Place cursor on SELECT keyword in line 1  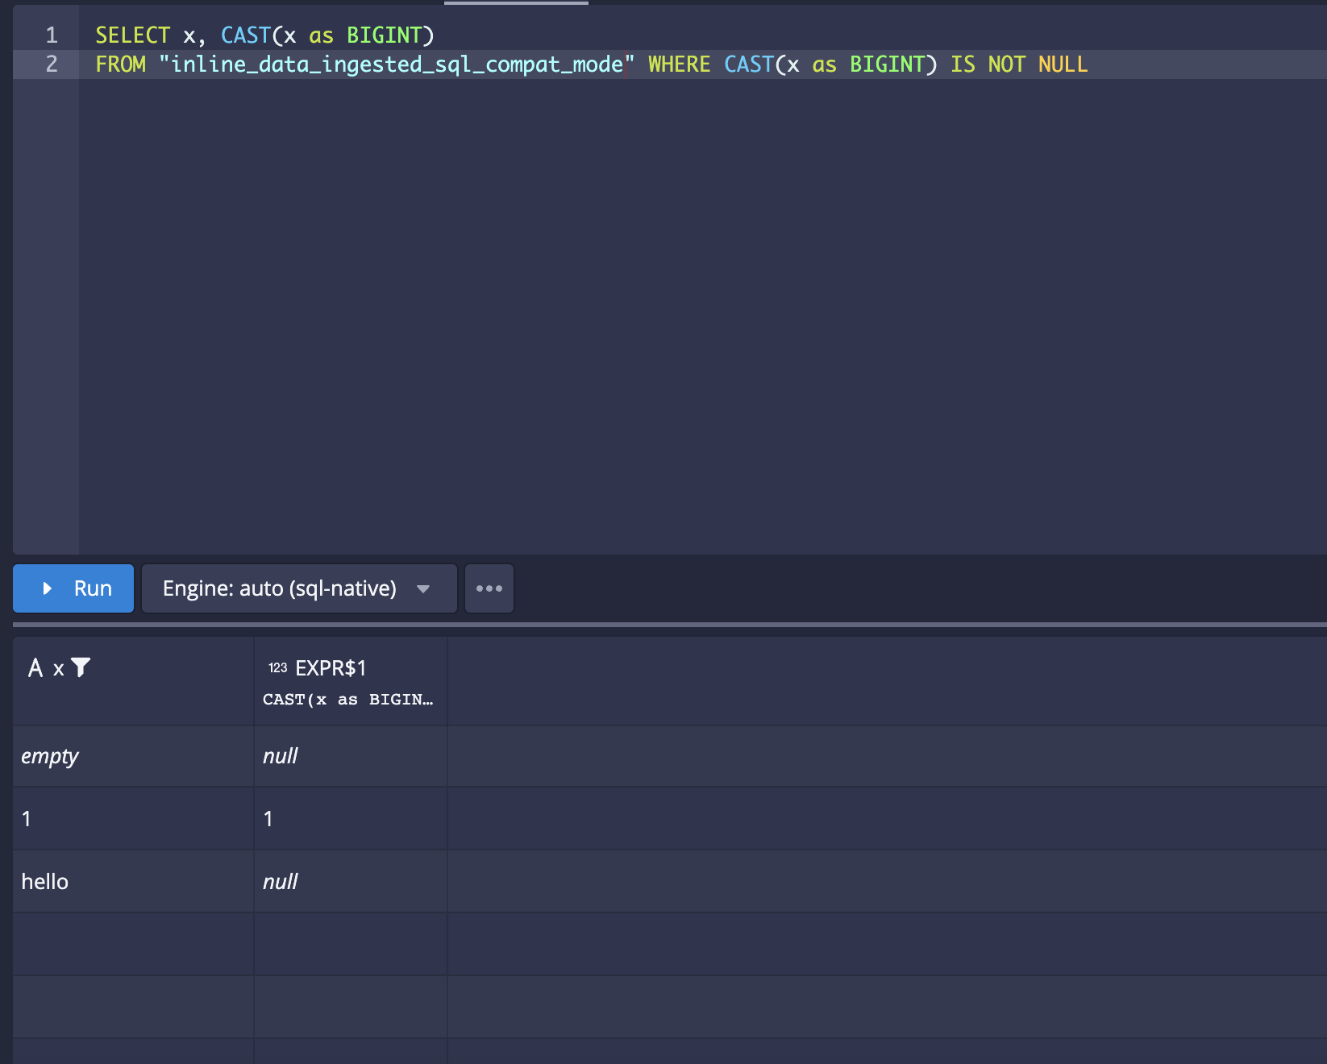click(133, 35)
